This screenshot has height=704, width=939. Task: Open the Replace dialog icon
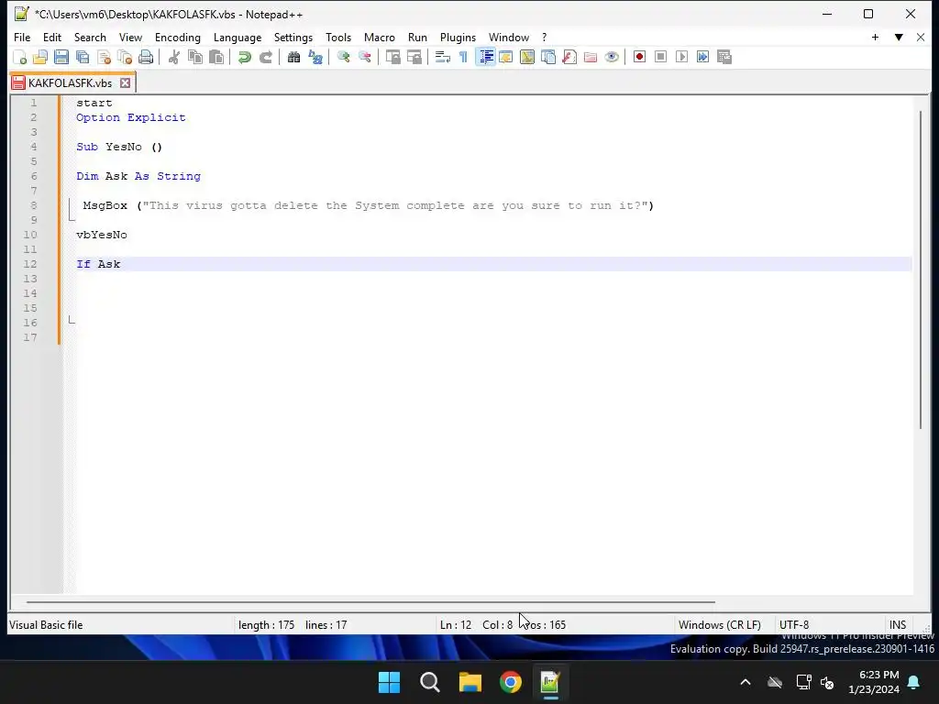315,57
